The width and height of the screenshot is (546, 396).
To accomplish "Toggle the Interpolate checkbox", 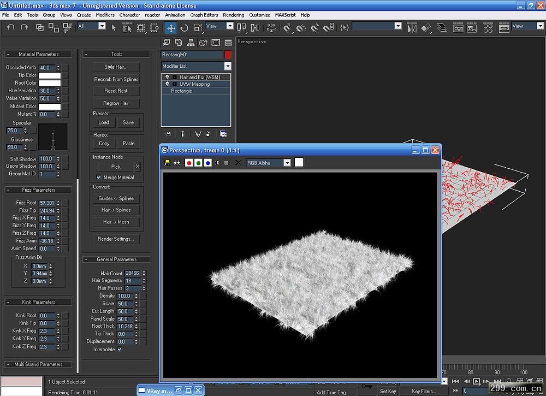I will 120,350.
